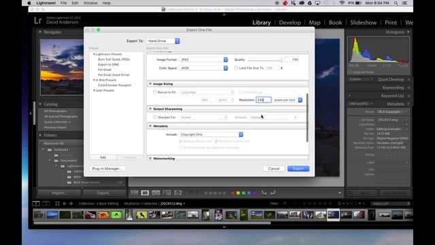Open People view in Library toolbar

pos(178,193)
